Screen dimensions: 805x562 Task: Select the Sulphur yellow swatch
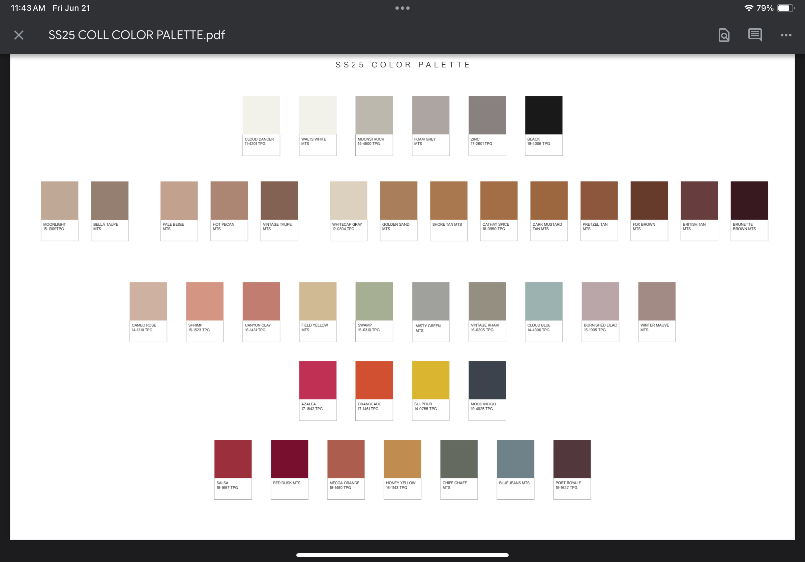coord(430,380)
